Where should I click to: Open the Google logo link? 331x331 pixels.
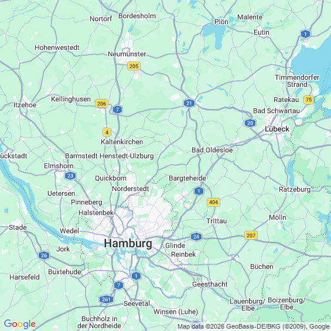point(20,324)
